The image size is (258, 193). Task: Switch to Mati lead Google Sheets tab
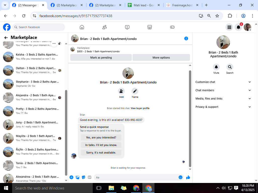tap(144, 5)
